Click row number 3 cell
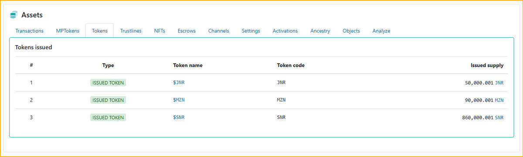This screenshot has width=523, height=157. pyautogui.click(x=31, y=118)
